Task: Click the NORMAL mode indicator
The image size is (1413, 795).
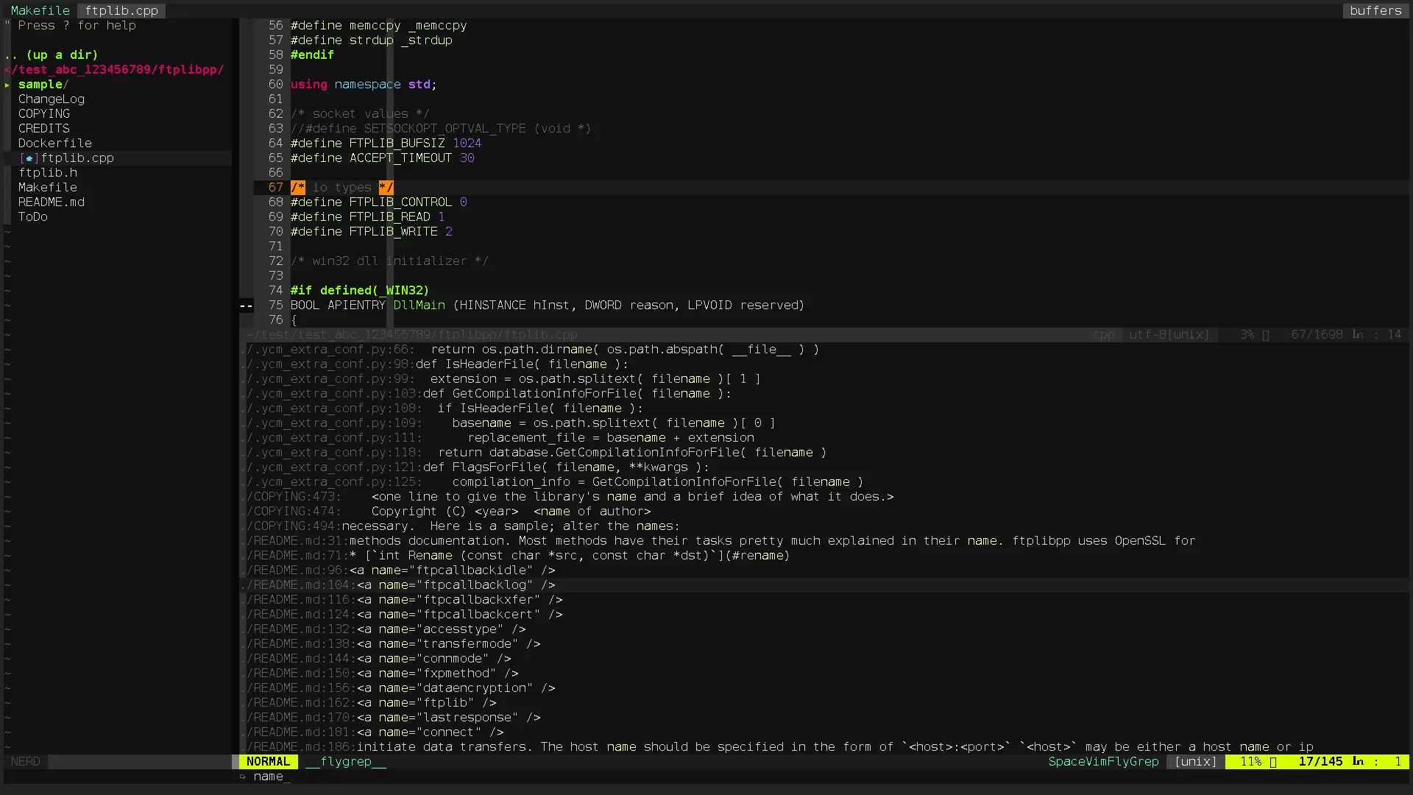Action: (x=268, y=762)
